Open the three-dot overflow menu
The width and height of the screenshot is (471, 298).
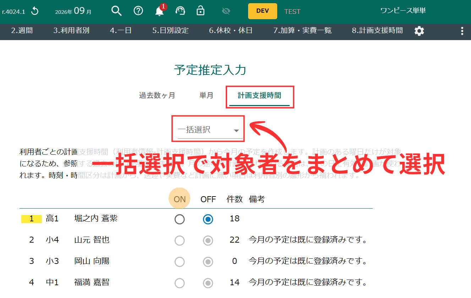462,31
